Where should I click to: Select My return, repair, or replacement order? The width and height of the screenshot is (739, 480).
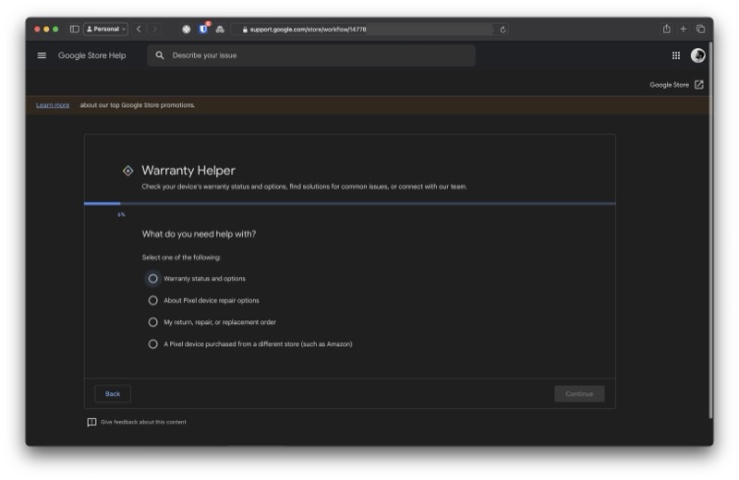point(152,322)
